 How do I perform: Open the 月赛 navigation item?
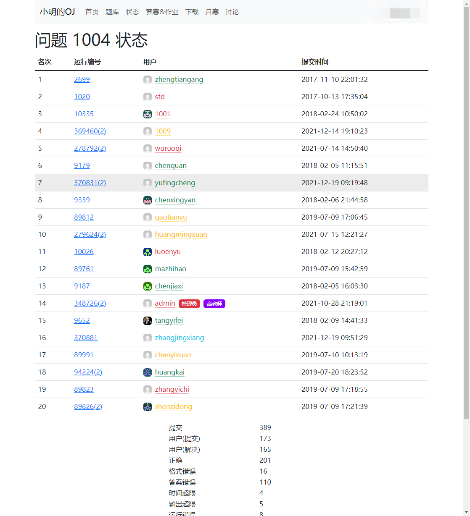212,12
